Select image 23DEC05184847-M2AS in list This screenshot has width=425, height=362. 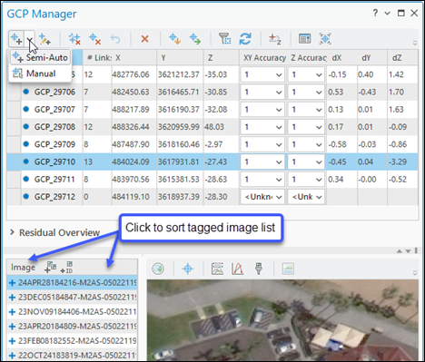pos(73,298)
